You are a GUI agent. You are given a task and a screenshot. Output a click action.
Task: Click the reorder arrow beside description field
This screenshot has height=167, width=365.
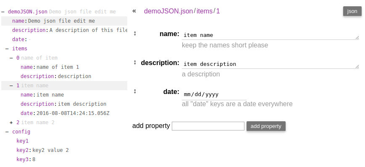click(135, 63)
